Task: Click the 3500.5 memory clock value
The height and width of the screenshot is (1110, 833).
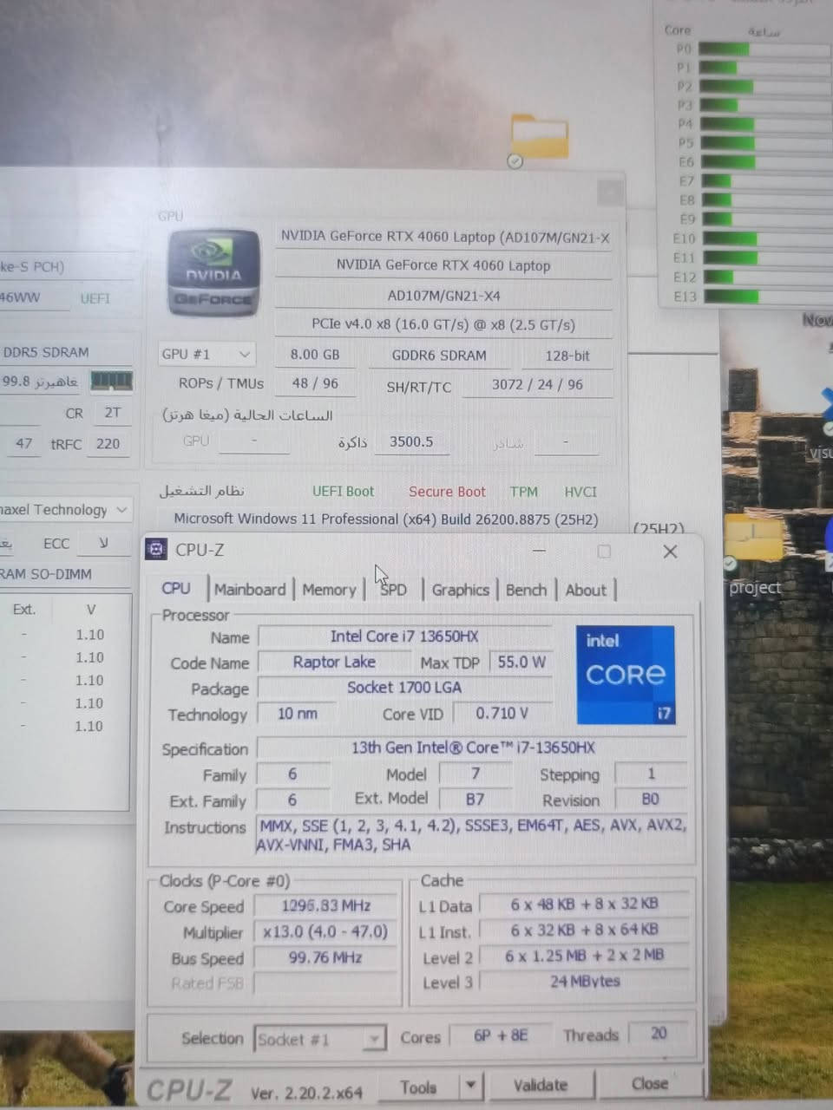Action: pyautogui.click(x=411, y=441)
